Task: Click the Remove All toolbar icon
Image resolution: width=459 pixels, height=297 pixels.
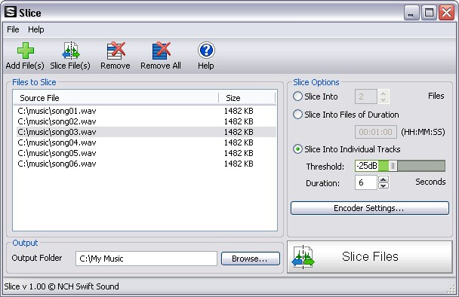Action: coord(161,51)
